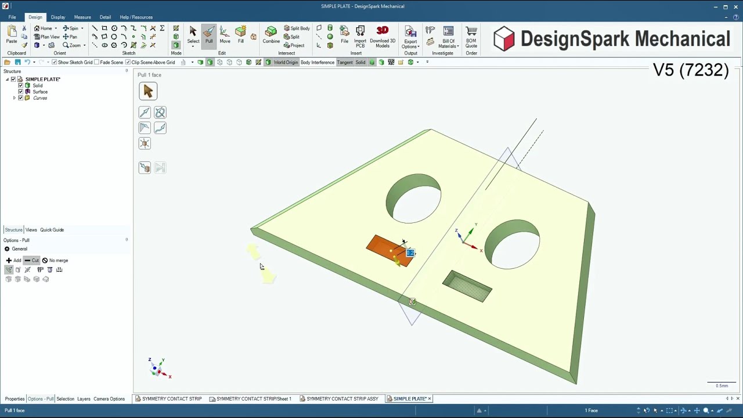The height and width of the screenshot is (418, 743).
Task: Close the SIMPLE PLATE document tab
Action: [x=430, y=399]
